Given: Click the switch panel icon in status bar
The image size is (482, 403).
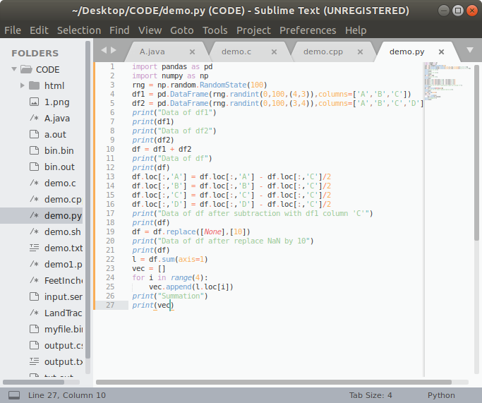Looking at the screenshot, I should pos(14,395).
